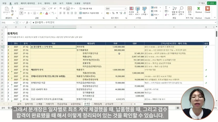Toggle Center text alignment
This screenshot has width=218, height=122.
pyautogui.click(x=64, y=13)
